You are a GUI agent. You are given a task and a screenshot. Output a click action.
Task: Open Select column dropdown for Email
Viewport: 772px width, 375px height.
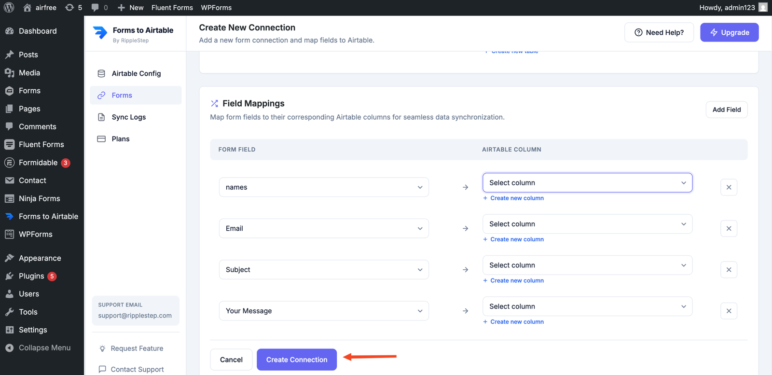588,224
